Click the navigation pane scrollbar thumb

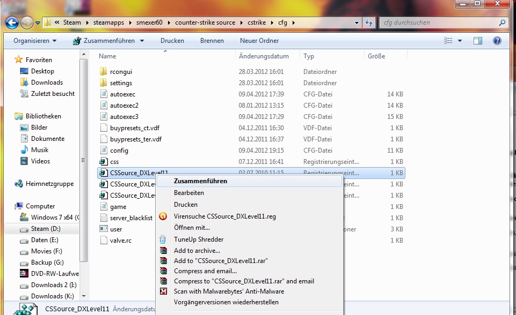pyautogui.click(x=83, y=160)
